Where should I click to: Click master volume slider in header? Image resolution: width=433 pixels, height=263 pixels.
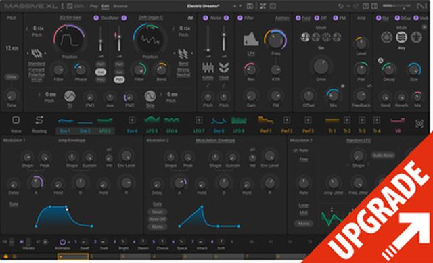click(396, 6)
